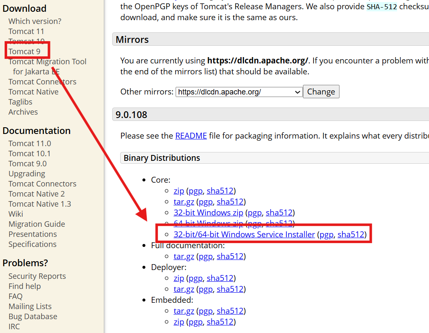
Task: Open pgp signature for Core zip
Action: (196, 191)
